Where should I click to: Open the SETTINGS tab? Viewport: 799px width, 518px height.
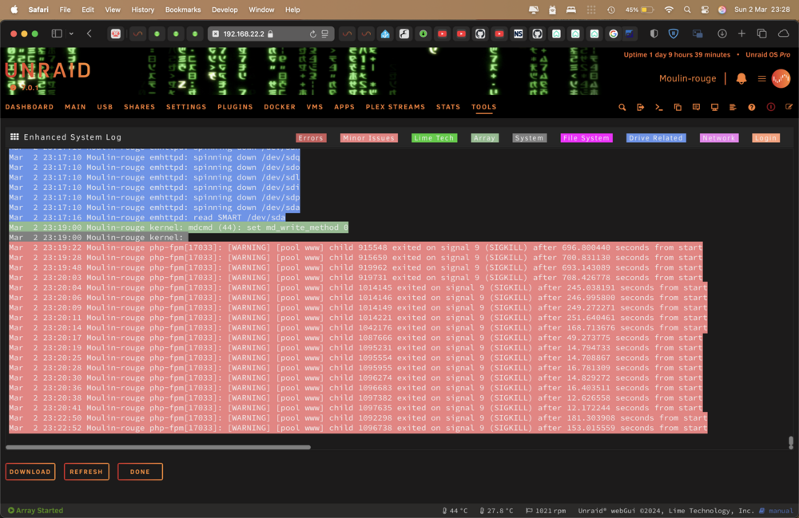coord(186,107)
